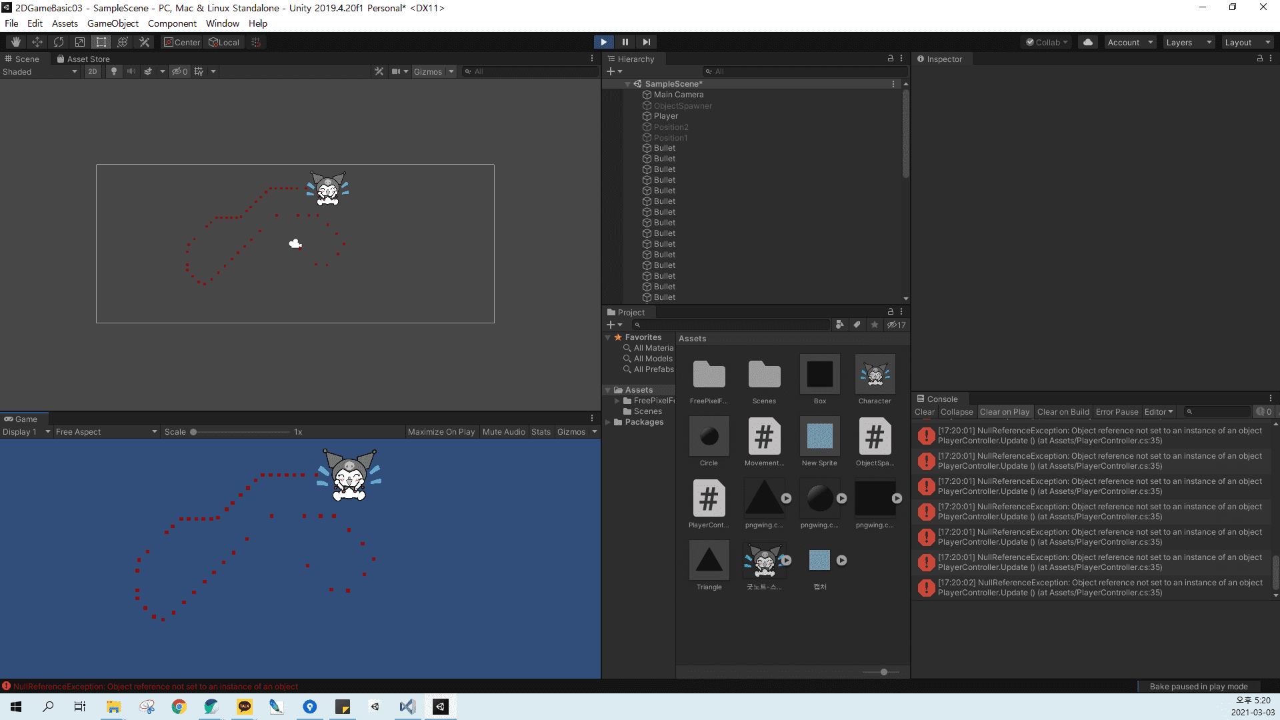Select the Rotate tool
The width and height of the screenshot is (1280, 720).
click(59, 42)
